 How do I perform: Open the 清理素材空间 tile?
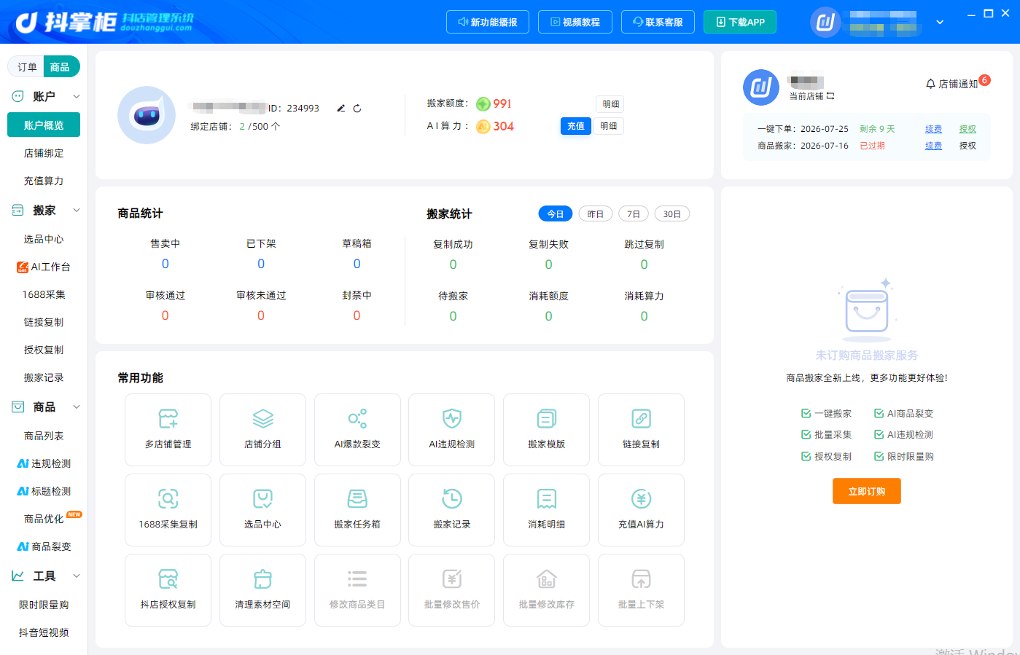[x=262, y=590]
